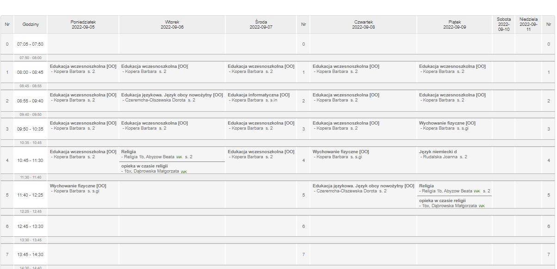Image resolution: width=557 pixels, height=269 pixels.
Task: Click the 13:45 - 14:30 time slot
Action: click(x=30, y=254)
